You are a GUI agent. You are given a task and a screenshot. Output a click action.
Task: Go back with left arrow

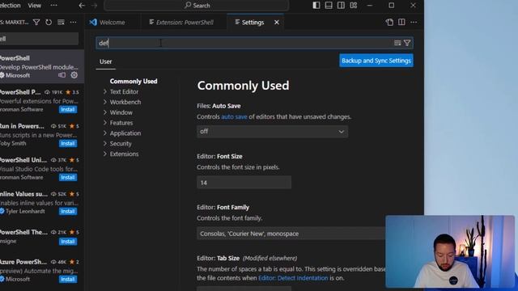point(82,6)
